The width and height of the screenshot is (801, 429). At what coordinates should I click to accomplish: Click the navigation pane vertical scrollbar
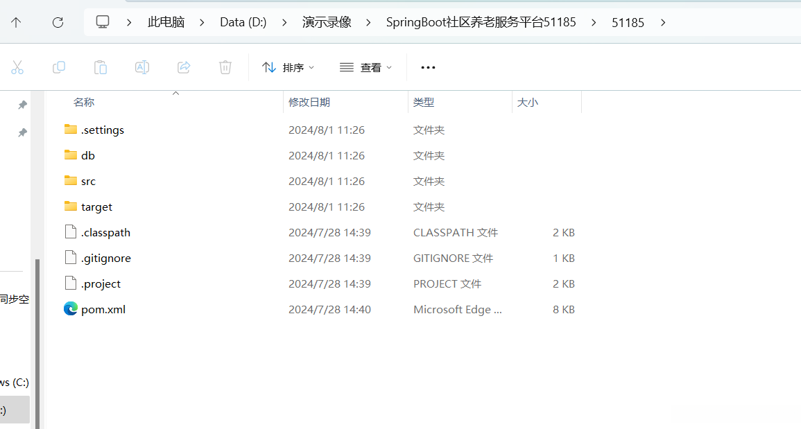coord(37,343)
